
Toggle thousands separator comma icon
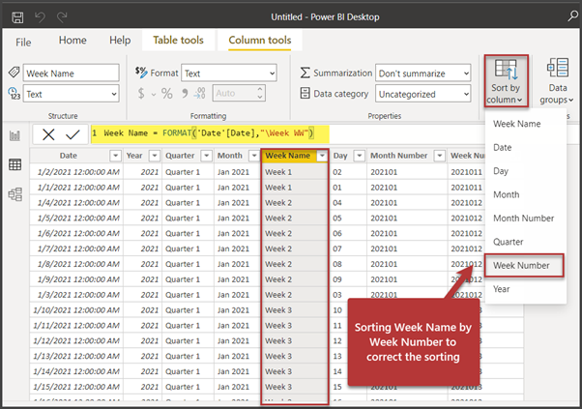185,93
